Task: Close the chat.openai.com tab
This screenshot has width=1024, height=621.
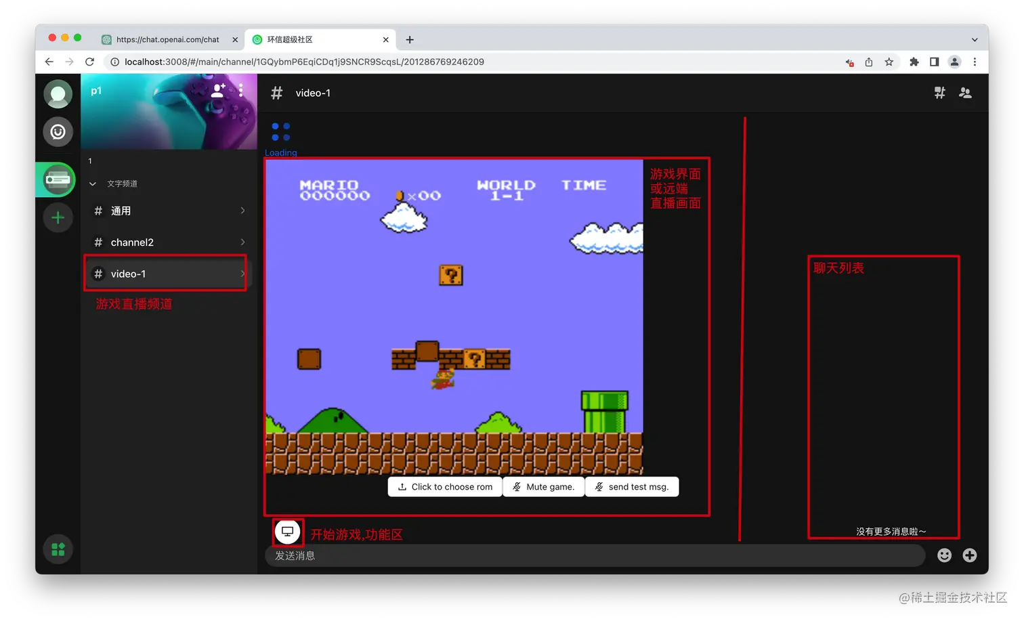Action: click(235, 39)
